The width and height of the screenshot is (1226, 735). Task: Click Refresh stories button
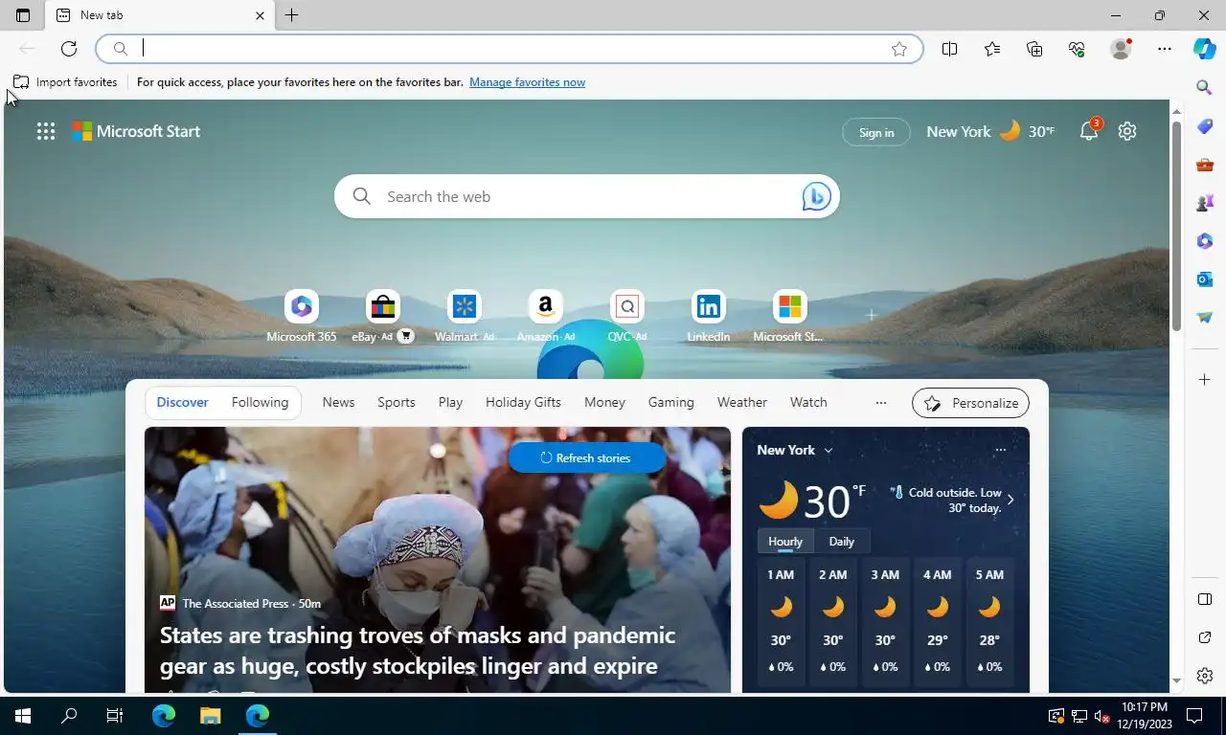pyautogui.click(x=586, y=457)
